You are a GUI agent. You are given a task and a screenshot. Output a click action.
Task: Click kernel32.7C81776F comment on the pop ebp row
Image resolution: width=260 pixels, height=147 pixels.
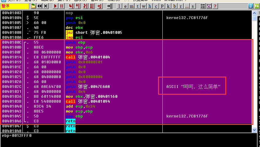coord(187,116)
